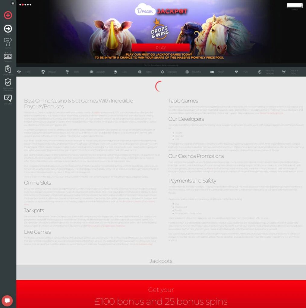Open Responsible Gambling shield icon
Screen dimensions: 306x308
[x=8, y=85]
